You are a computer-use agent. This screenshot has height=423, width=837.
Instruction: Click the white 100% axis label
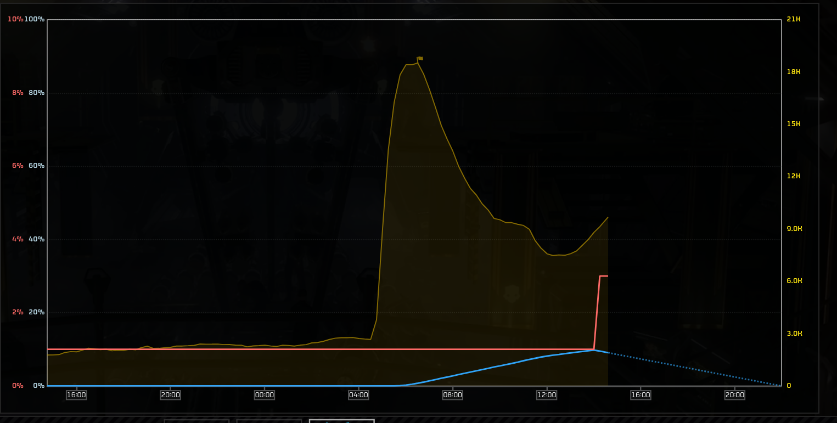[x=35, y=19]
